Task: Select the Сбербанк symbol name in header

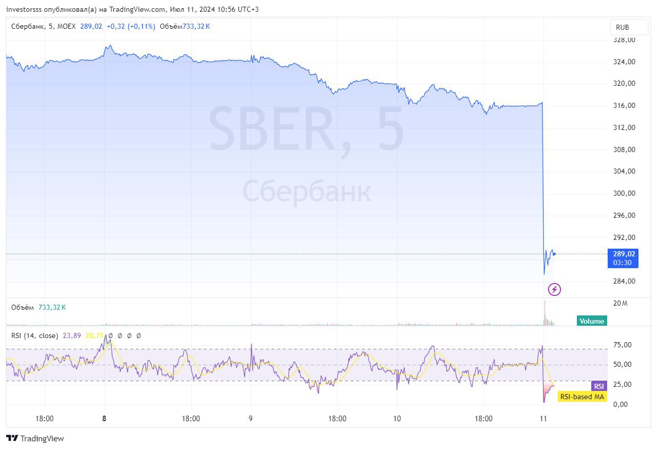Action: tap(28, 27)
